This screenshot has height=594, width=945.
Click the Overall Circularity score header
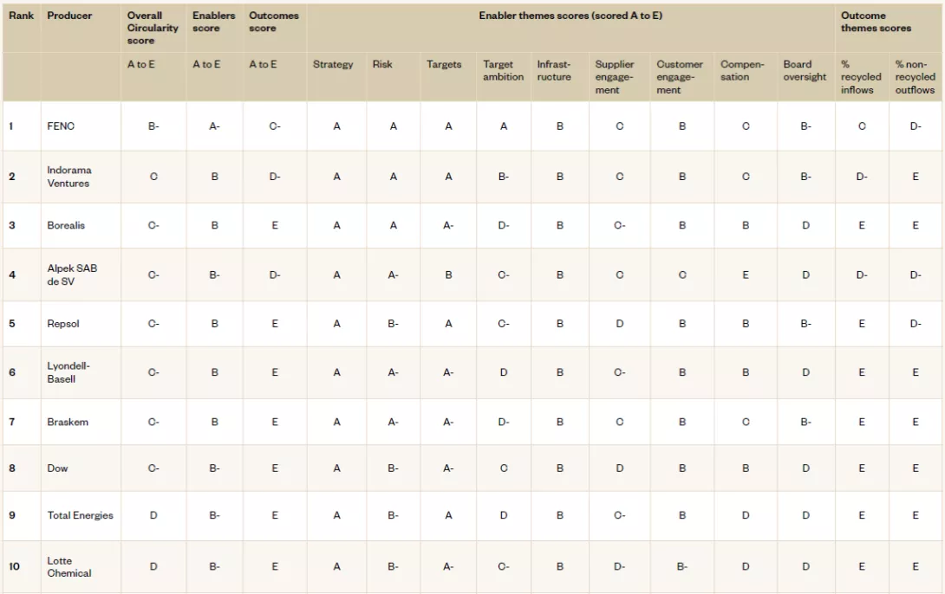coord(153,28)
